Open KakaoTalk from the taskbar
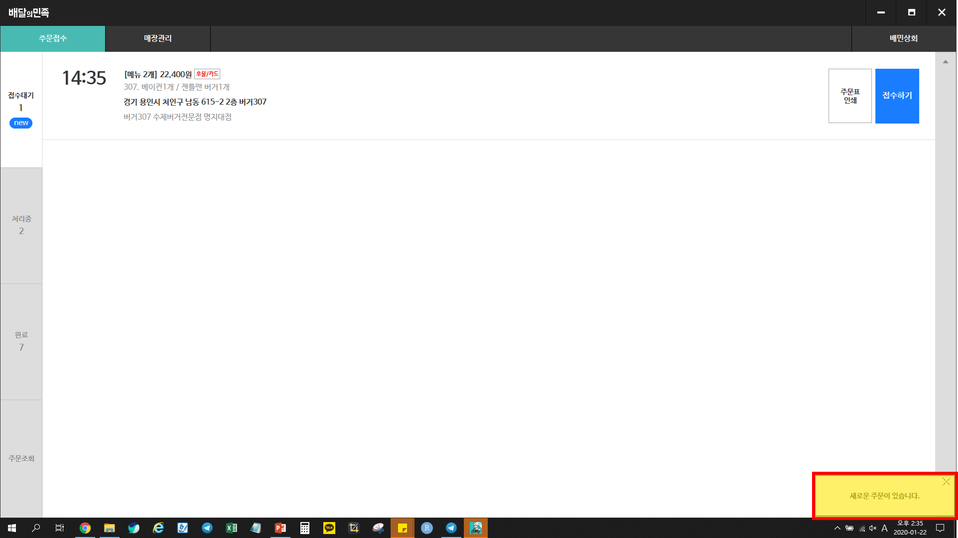The width and height of the screenshot is (958, 538). point(329,528)
